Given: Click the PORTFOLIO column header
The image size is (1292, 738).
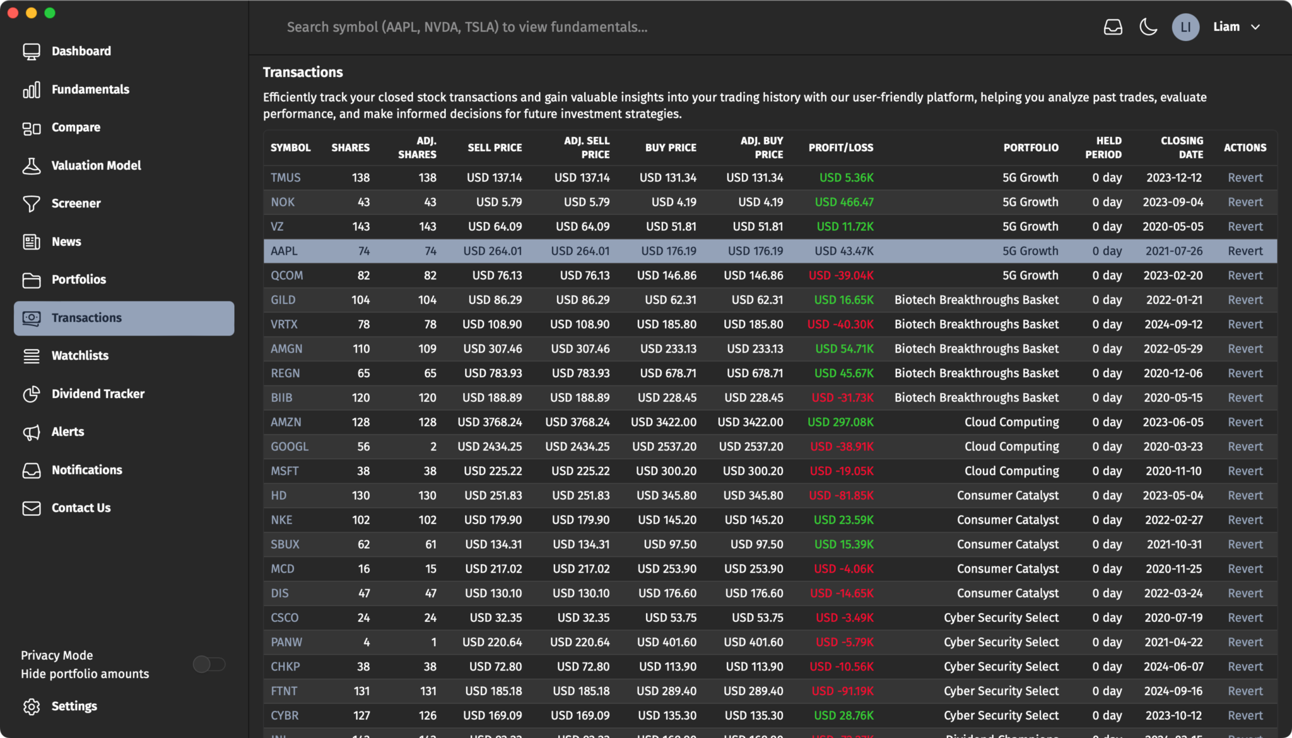Looking at the screenshot, I should 1031,148.
